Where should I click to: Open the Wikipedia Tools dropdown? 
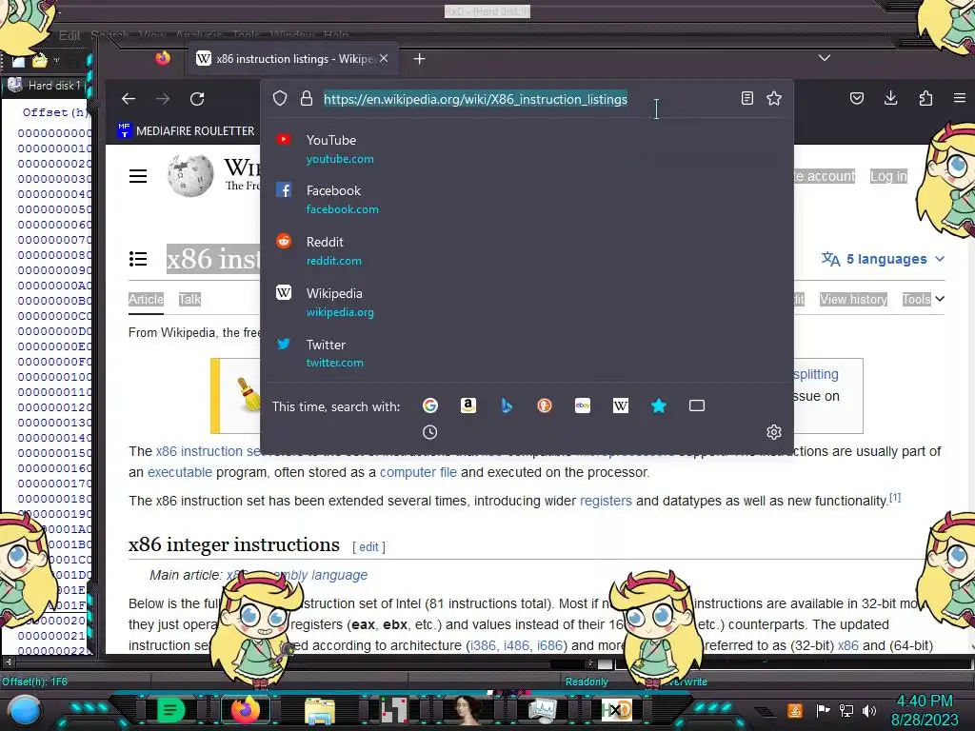[924, 299]
